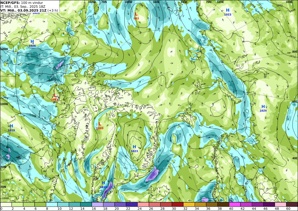298x211 pixels.
Task: Pick the bright yellow 32–34 legend swatch
Action: point(189,204)
